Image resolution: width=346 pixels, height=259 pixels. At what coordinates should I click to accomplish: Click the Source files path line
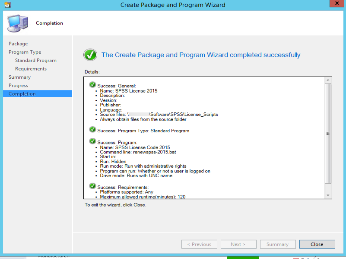(x=159, y=115)
